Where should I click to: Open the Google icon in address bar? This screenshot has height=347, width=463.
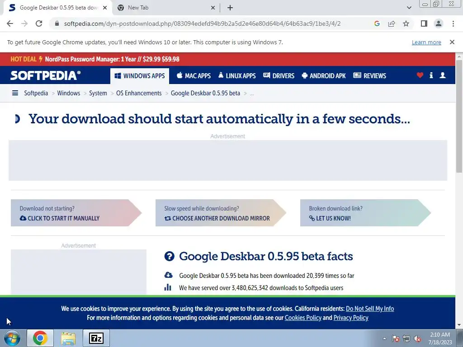377,23
